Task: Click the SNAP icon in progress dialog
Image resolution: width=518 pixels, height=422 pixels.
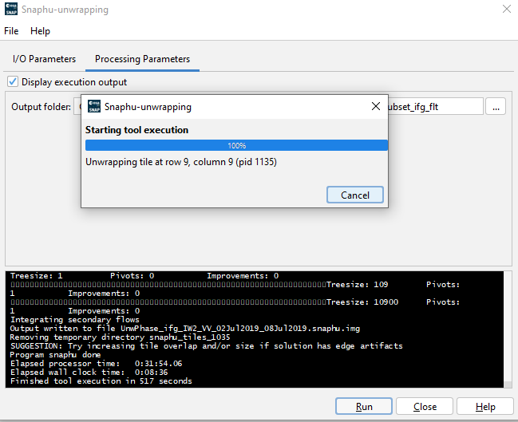Action: [94, 106]
